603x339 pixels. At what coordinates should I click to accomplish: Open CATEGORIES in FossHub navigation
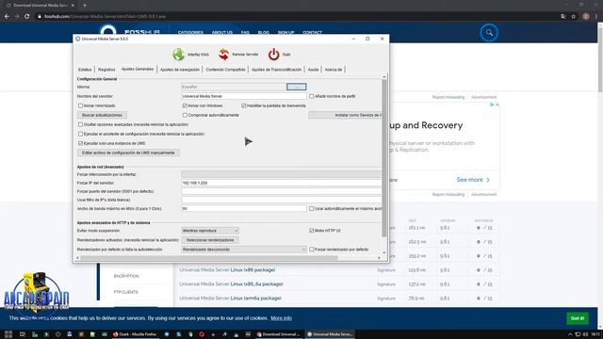pos(190,33)
